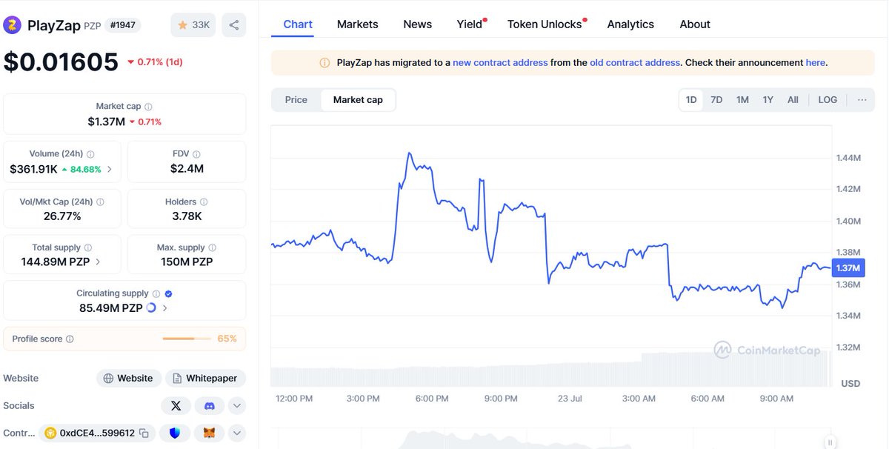Click the 1.37M current value label on chart
Screen dimensions: 889x449
tap(848, 268)
